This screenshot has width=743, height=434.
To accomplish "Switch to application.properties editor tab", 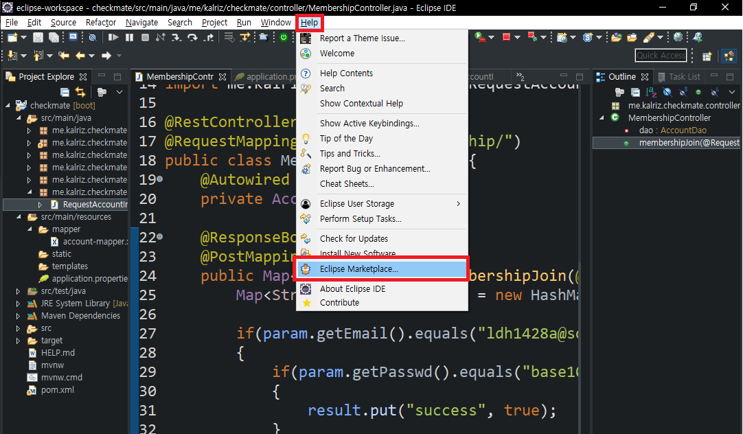I will pyautogui.click(x=265, y=77).
